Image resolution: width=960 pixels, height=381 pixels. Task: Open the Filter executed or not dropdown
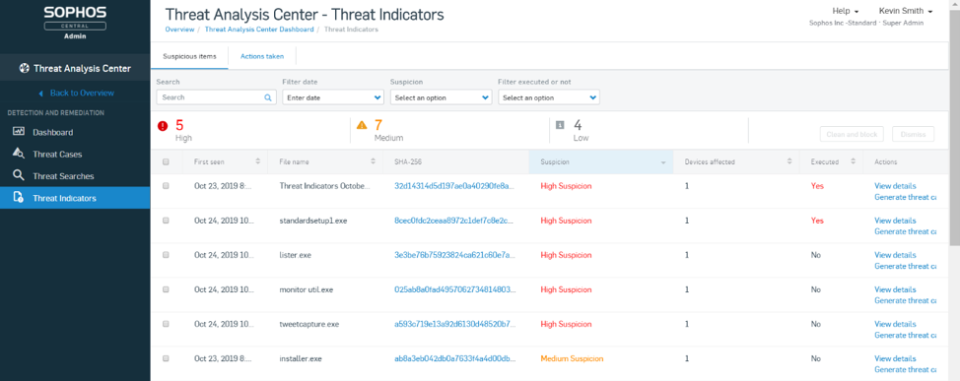[x=549, y=97]
